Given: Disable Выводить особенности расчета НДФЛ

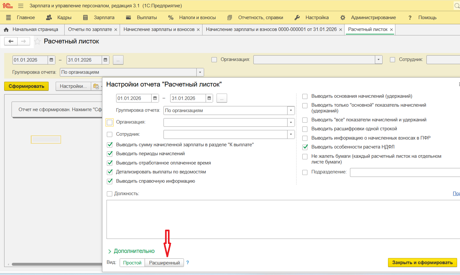Looking at the screenshot, I should [305, 147].
